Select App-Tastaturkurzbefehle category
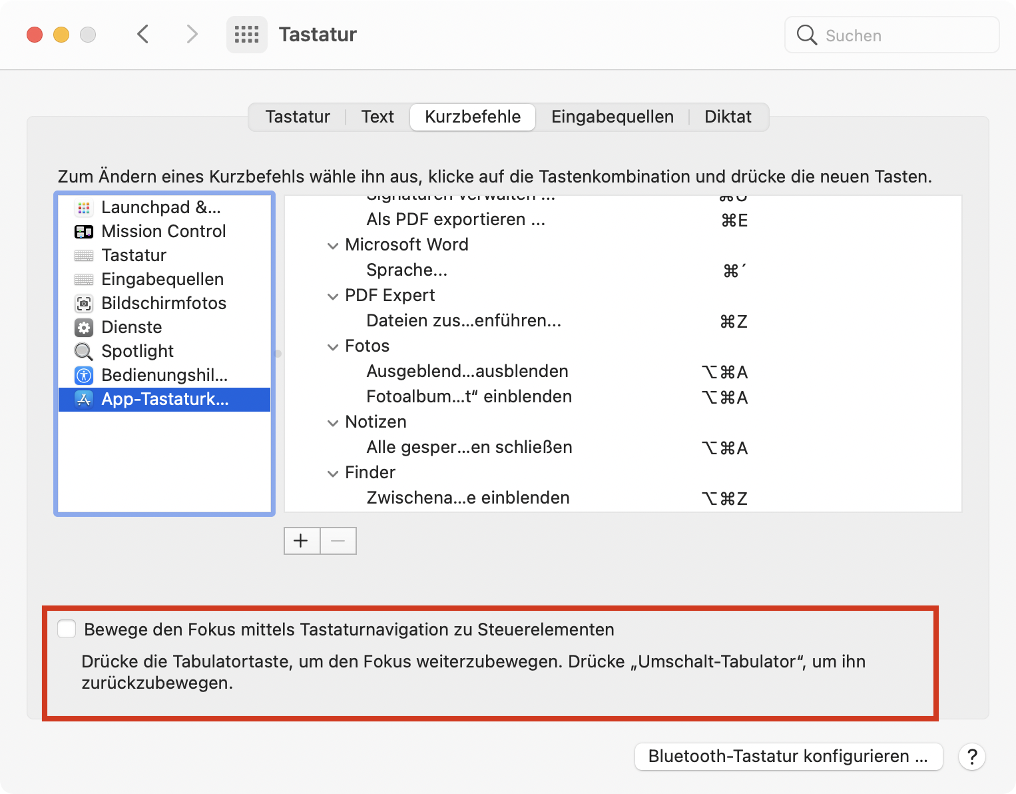The width and height of the screenshot is (1016, 794). (164, 400)
